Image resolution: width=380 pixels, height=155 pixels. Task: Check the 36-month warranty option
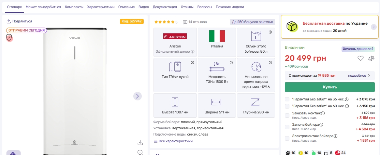[287, 99]
